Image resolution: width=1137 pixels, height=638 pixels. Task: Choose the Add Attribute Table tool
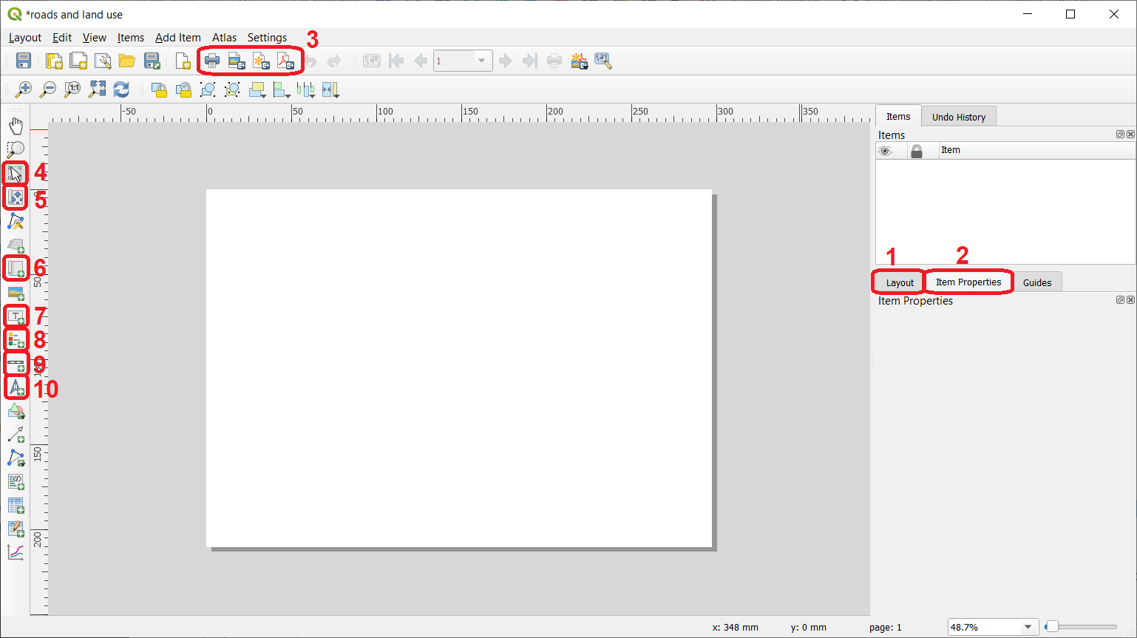click(16, 506)
